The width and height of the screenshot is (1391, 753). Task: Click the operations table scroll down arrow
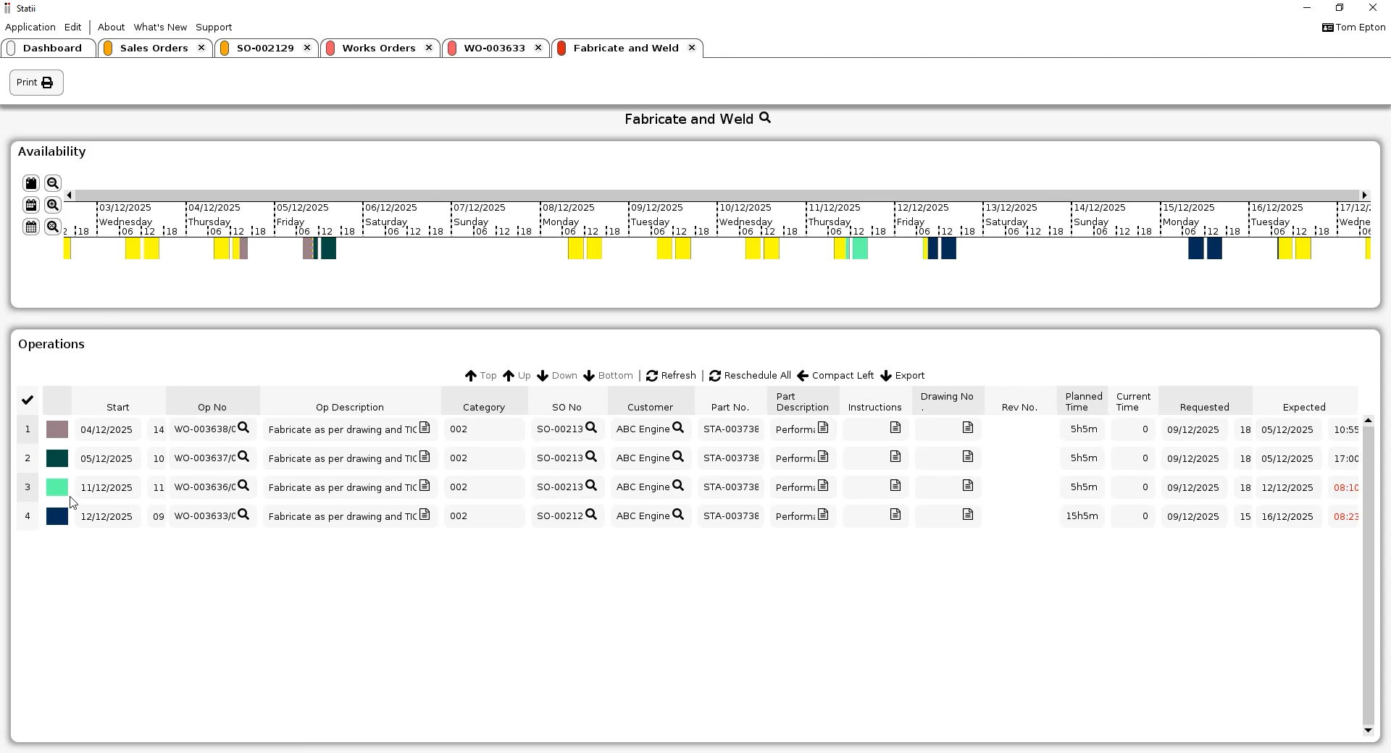point(1368,731)
